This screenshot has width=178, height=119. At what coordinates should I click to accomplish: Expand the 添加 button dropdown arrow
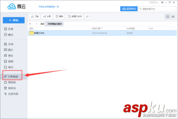[x=21, y=20]
